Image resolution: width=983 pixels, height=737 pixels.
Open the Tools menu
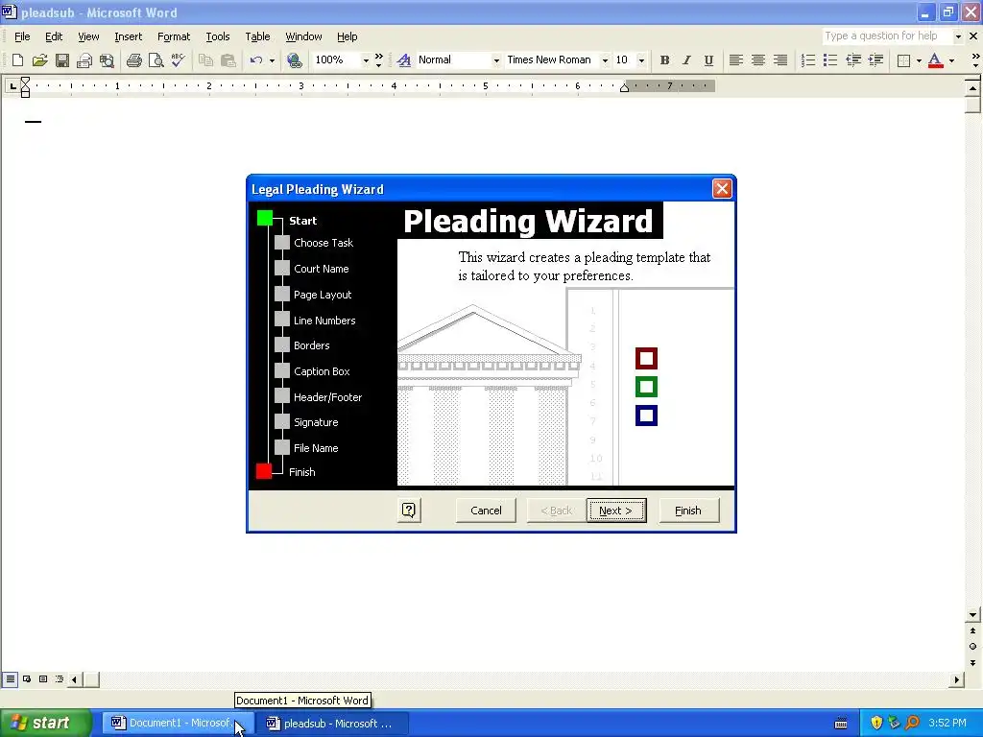point(218,36)
